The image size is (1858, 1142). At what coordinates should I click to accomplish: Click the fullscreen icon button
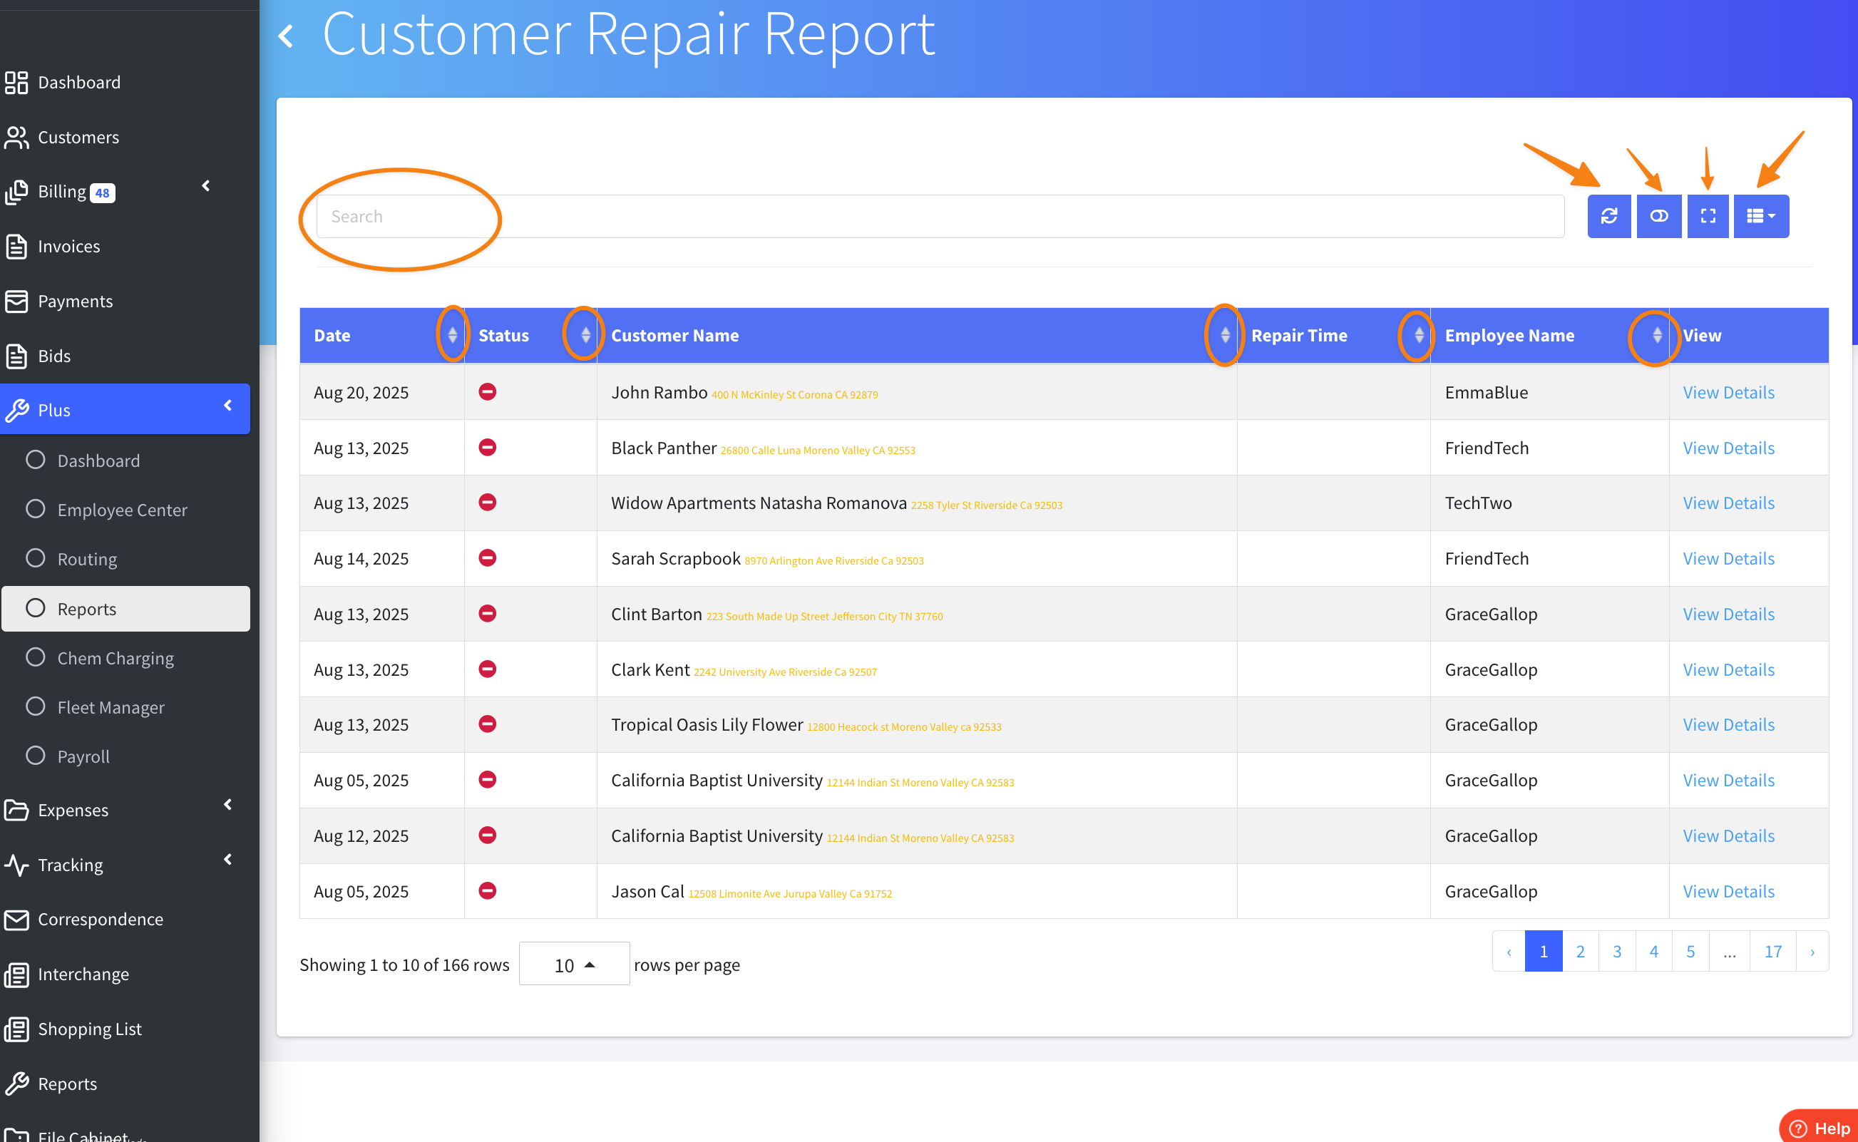tap(1708, 217)
